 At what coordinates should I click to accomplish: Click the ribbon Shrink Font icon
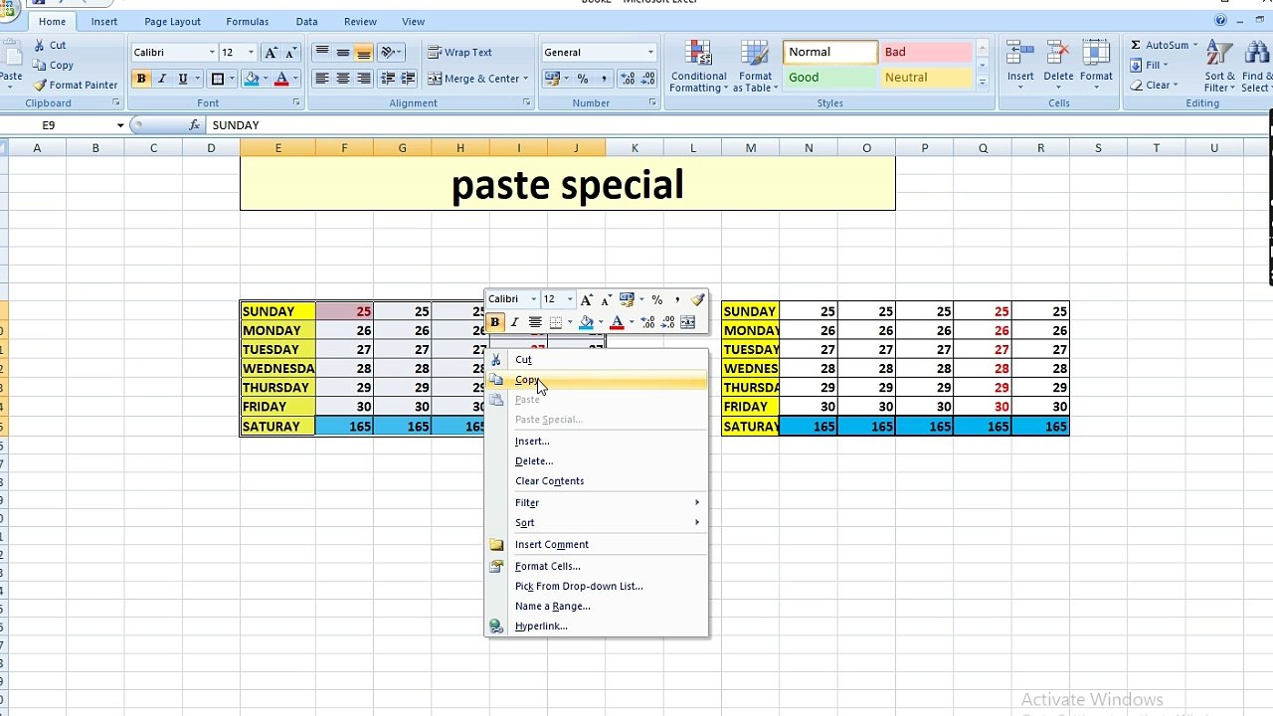(x=290, y=52)
